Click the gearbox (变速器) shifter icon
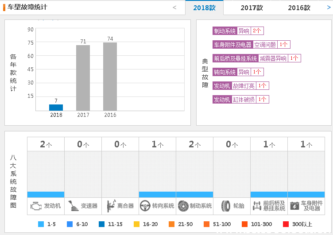Screen dimensions: 333x235 73,206
